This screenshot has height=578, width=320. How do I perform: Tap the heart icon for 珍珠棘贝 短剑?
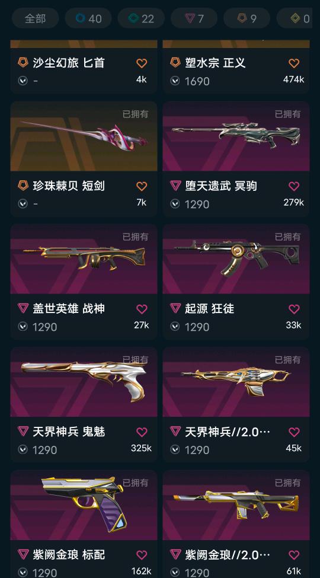coord(142,186)
